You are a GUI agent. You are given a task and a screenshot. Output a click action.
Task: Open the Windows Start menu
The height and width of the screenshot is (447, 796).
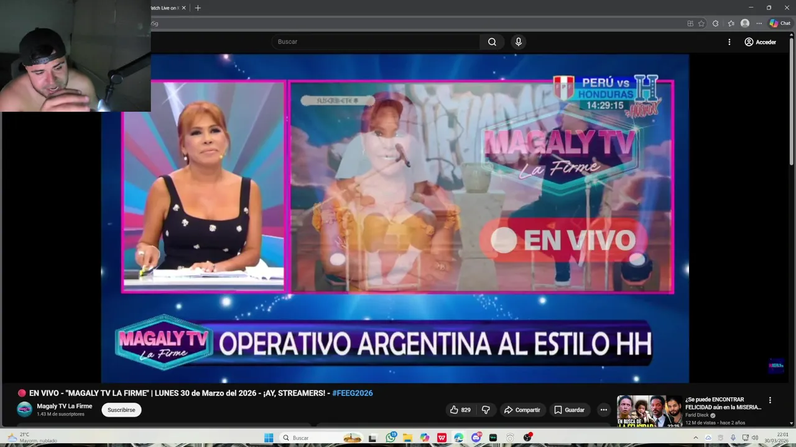tap(269, 438)
